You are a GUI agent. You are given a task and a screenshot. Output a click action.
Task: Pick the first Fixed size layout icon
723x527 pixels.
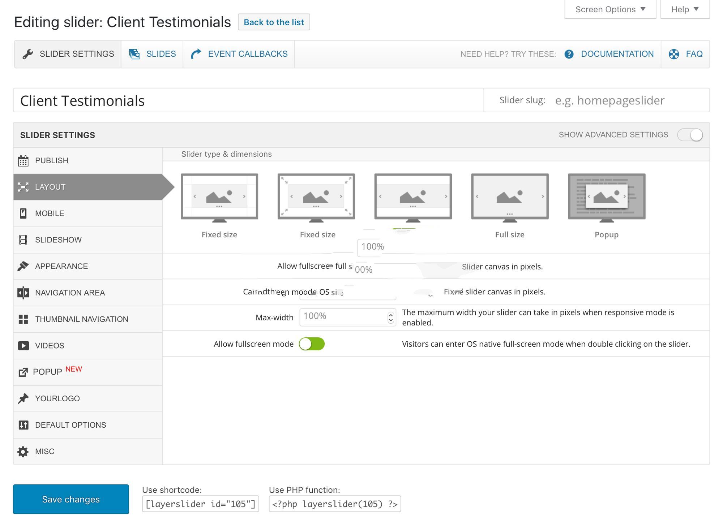219,197
